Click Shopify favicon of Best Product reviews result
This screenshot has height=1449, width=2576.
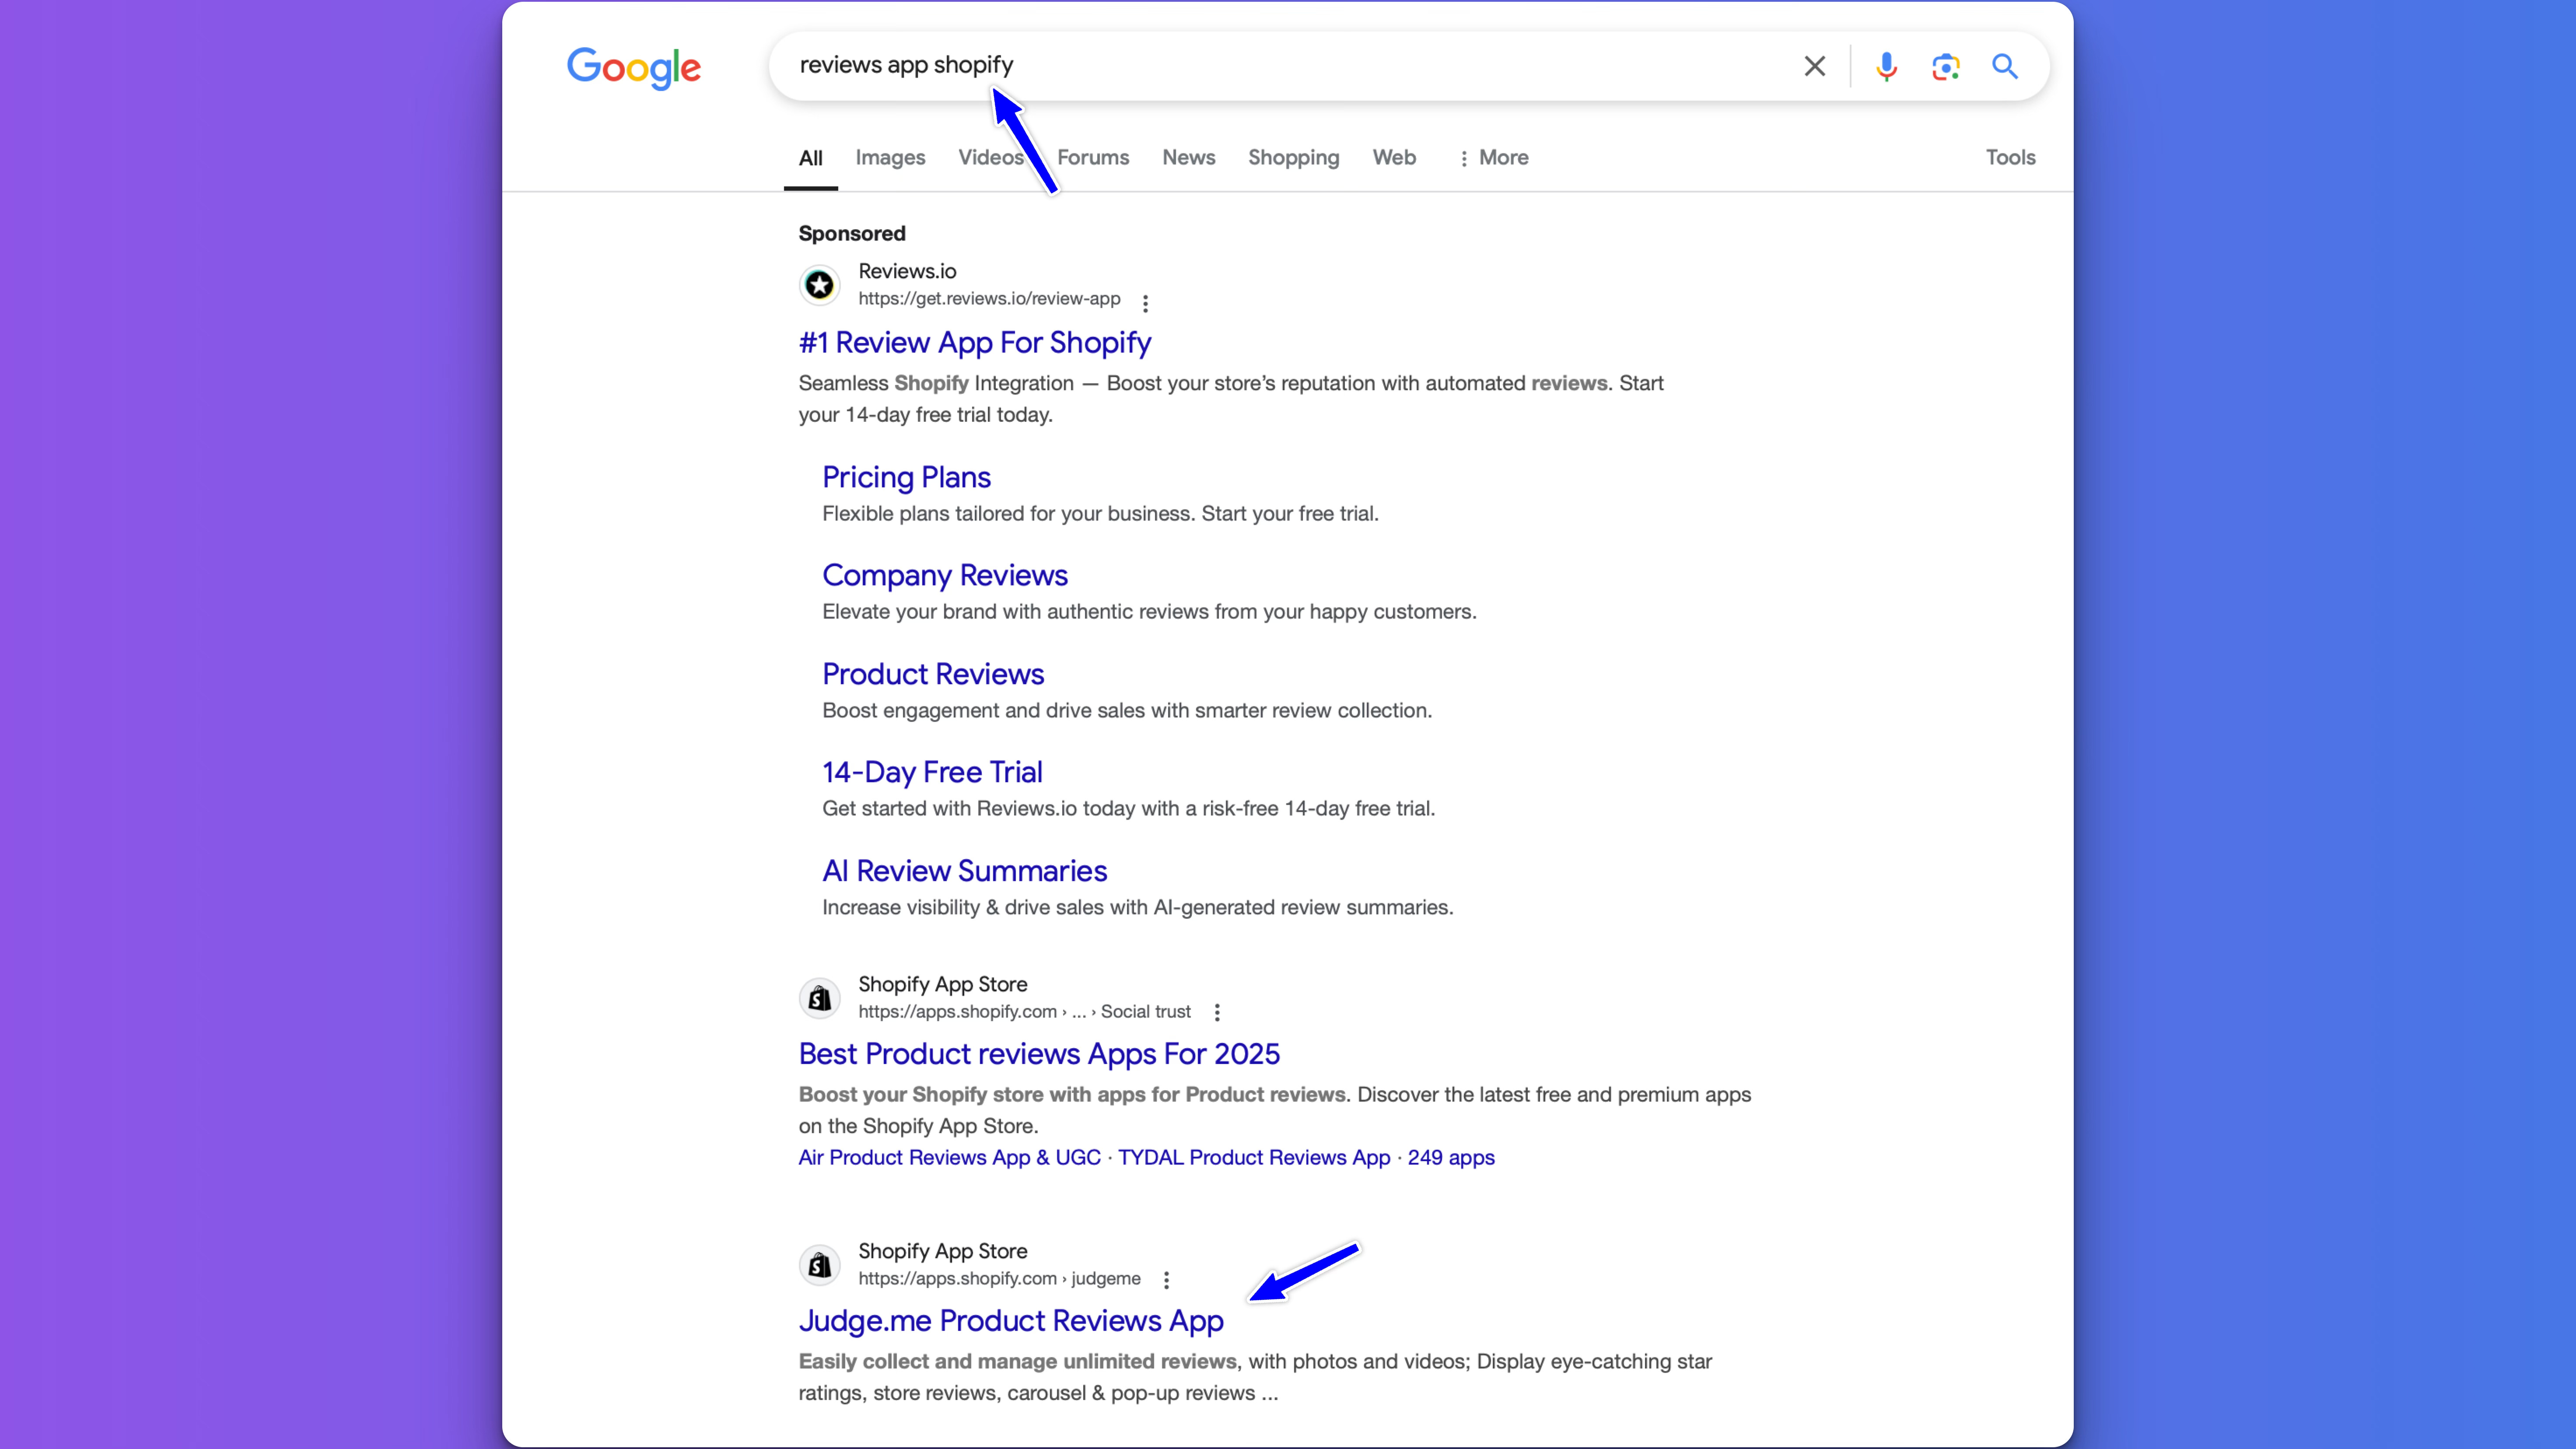coord(819,998)
